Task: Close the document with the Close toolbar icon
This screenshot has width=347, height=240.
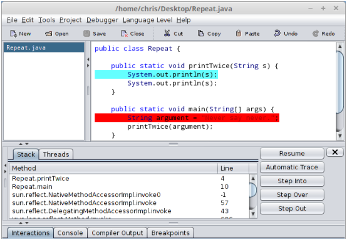Action: coord(125,34)
